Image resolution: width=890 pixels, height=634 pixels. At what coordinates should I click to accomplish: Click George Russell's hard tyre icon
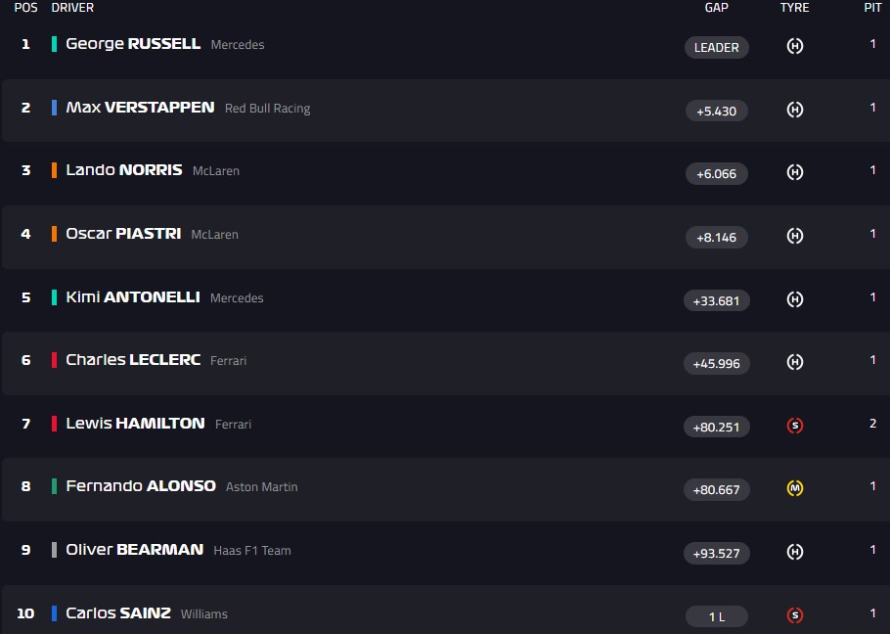coord(795,46)
